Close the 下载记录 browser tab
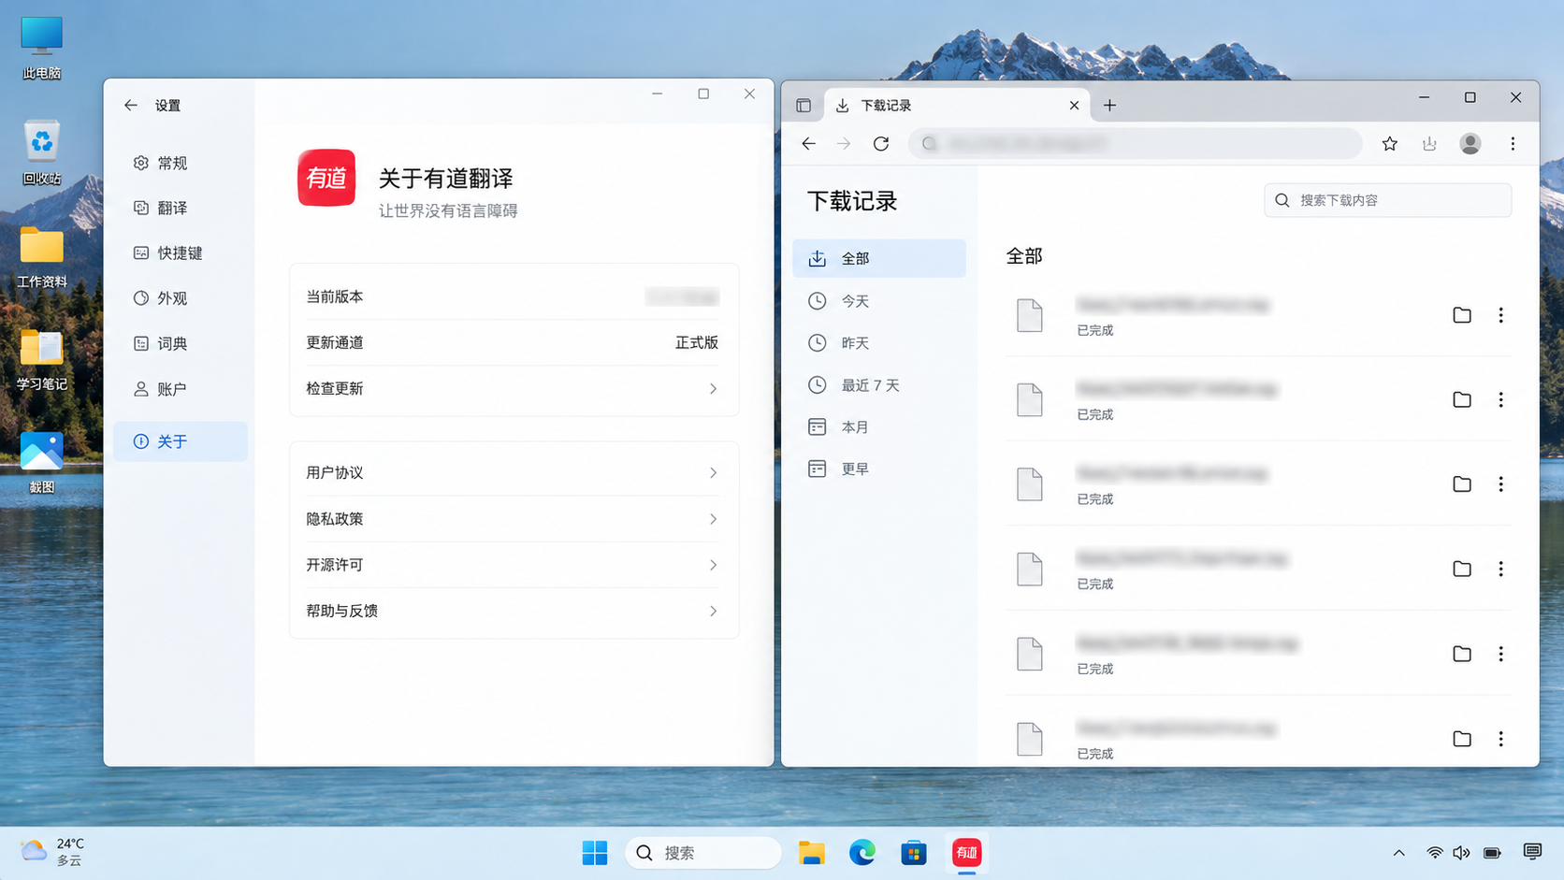The height and width of the screenshot is (880, 1564). point(1074,106)
